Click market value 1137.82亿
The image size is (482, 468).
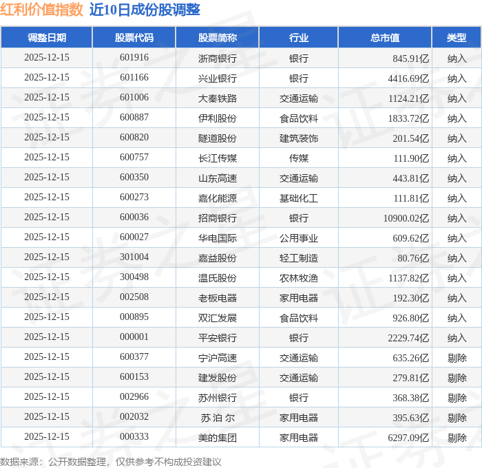[408, 278]
